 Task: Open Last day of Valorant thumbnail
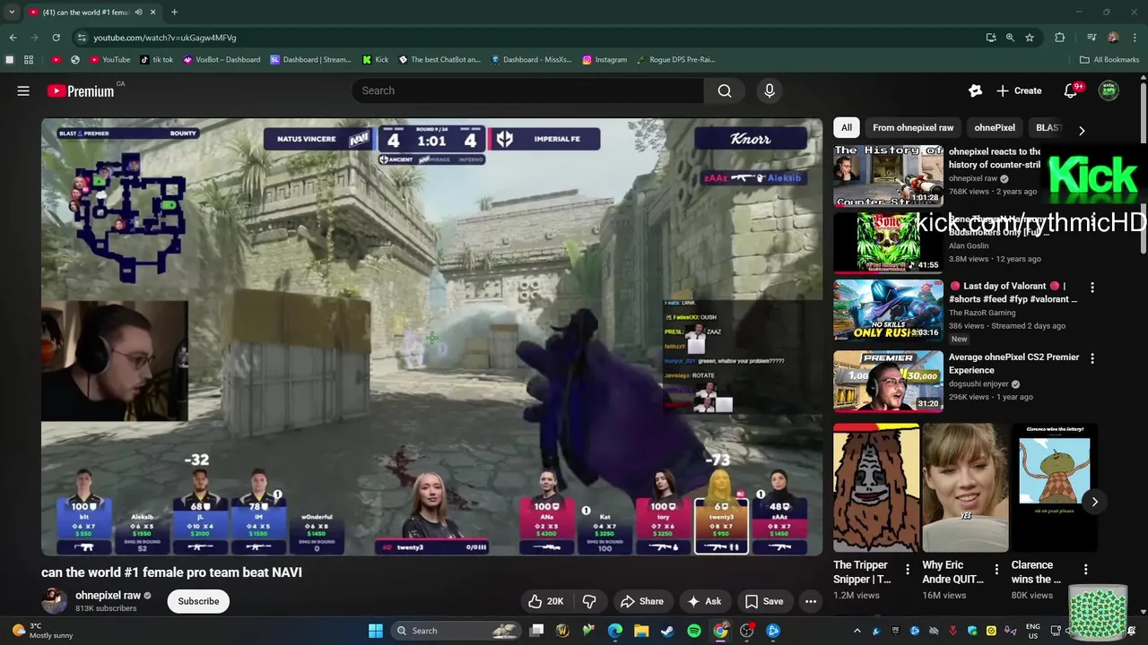(888, 310)
